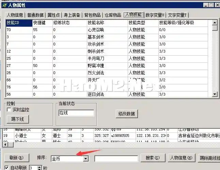The image size is (220, 170).
Task: Click the 技能名称 column header
Action: click(107, 23)
